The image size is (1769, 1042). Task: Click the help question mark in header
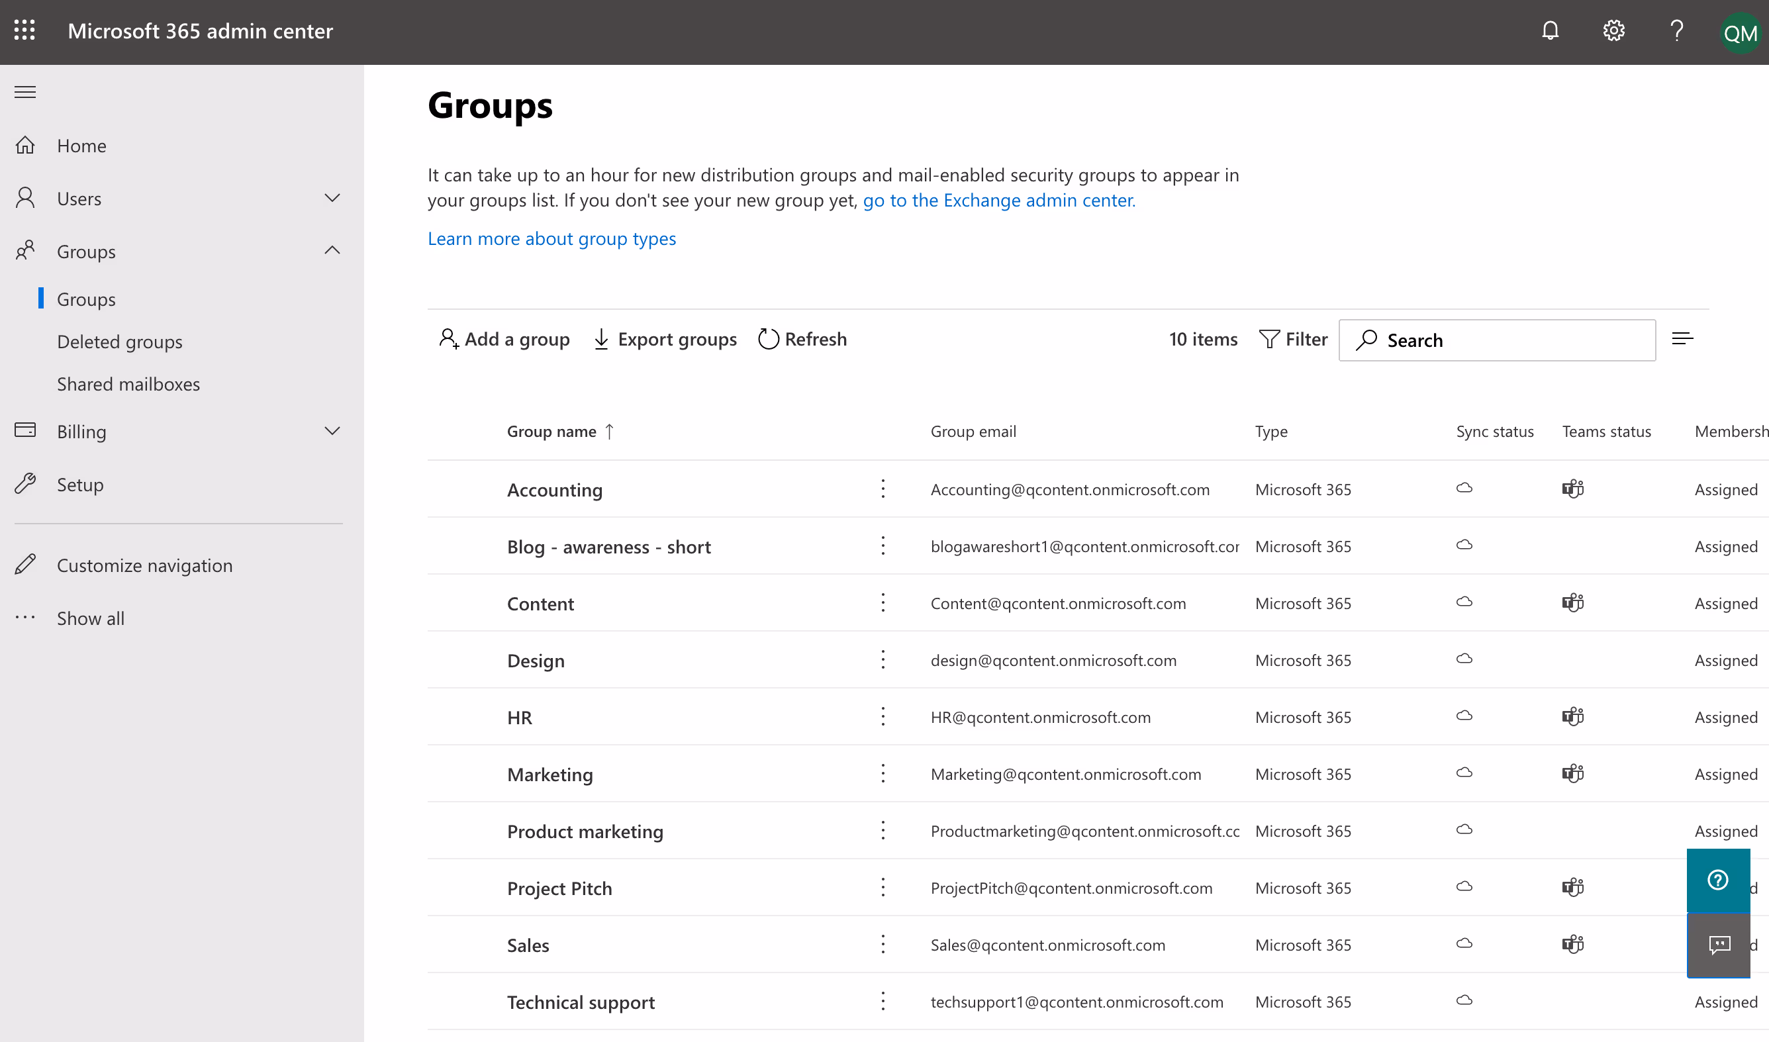[1676, 30]
